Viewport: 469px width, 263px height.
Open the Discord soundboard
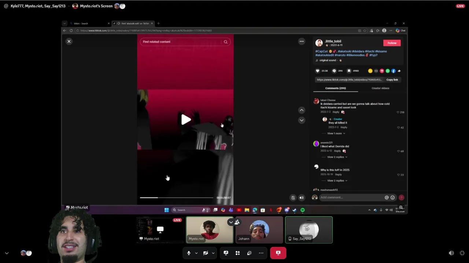[249, 253]
